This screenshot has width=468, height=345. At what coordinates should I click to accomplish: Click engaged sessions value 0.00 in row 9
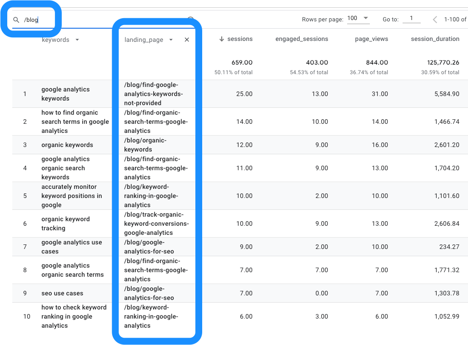[x=321, y=293]
